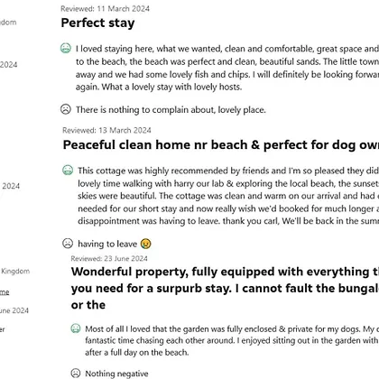Image resolution: width=379 pixels, height=379 pixels.
Task: Click the green smiley icon beside 'Most of all I loved'
Action: pyautogui.click(x=76, y=328)
